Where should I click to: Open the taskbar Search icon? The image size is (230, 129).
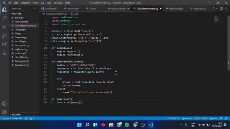point(87,125)
